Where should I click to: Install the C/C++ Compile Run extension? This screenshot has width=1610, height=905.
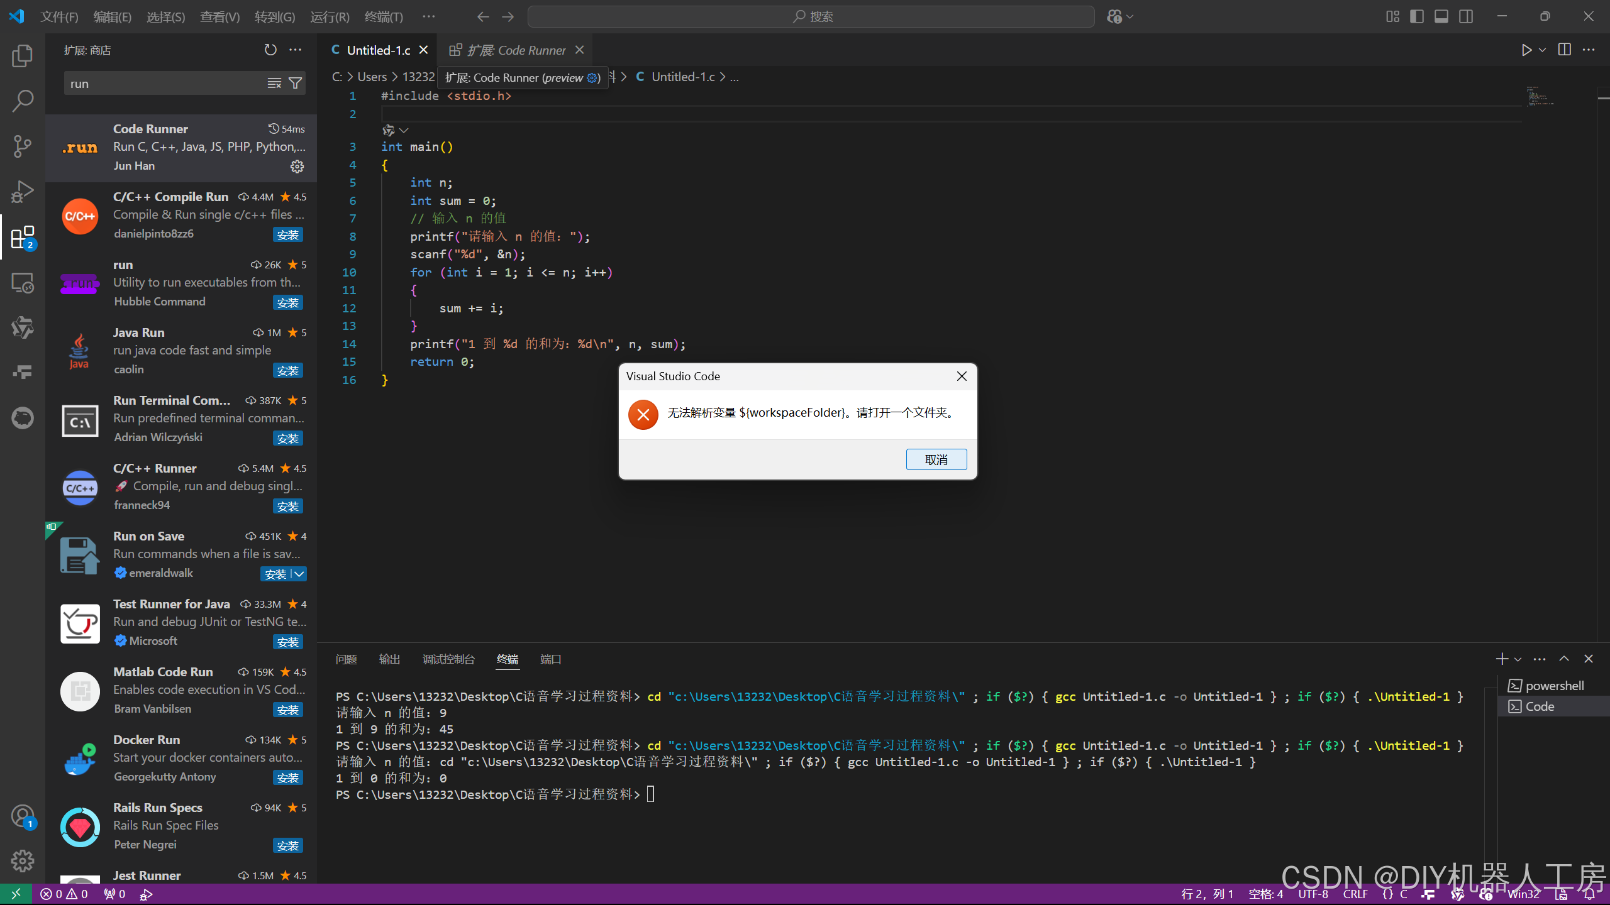point(288,234)
